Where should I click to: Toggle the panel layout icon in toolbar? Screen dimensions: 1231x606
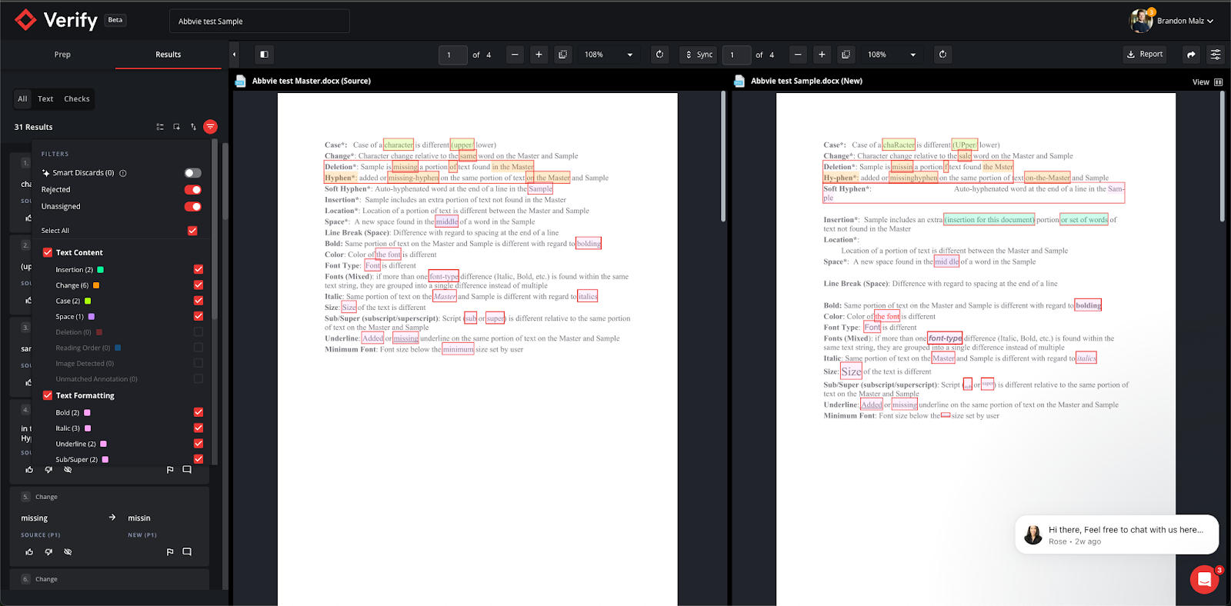(264, 55)
